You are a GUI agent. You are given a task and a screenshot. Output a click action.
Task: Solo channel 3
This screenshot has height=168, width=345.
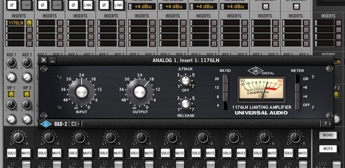[x=73, y=153]
